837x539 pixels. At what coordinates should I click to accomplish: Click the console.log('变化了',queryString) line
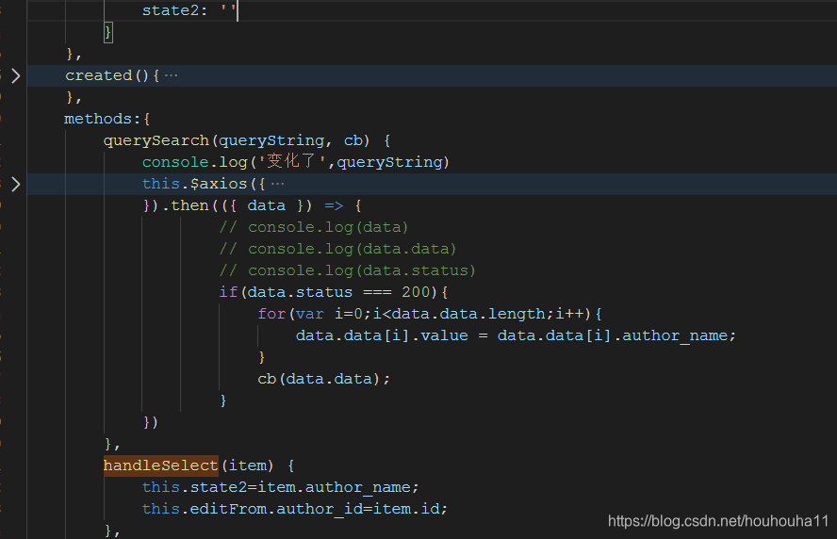coord(296,162)
